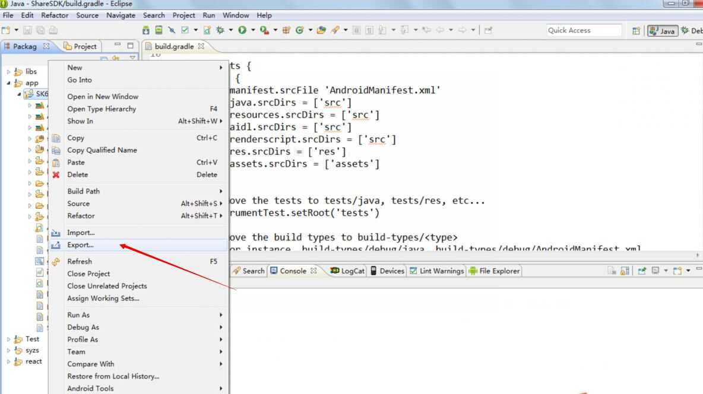Open the Team submenu
Screen dimensions: 703x394
(139, 352)
